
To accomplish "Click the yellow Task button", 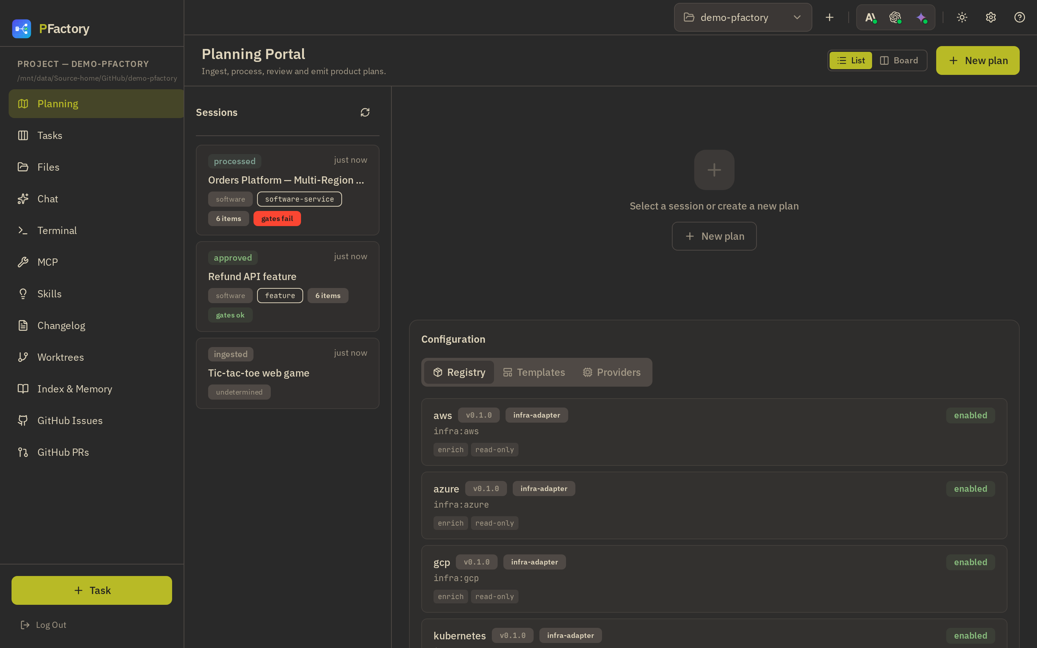I will 92,590.
